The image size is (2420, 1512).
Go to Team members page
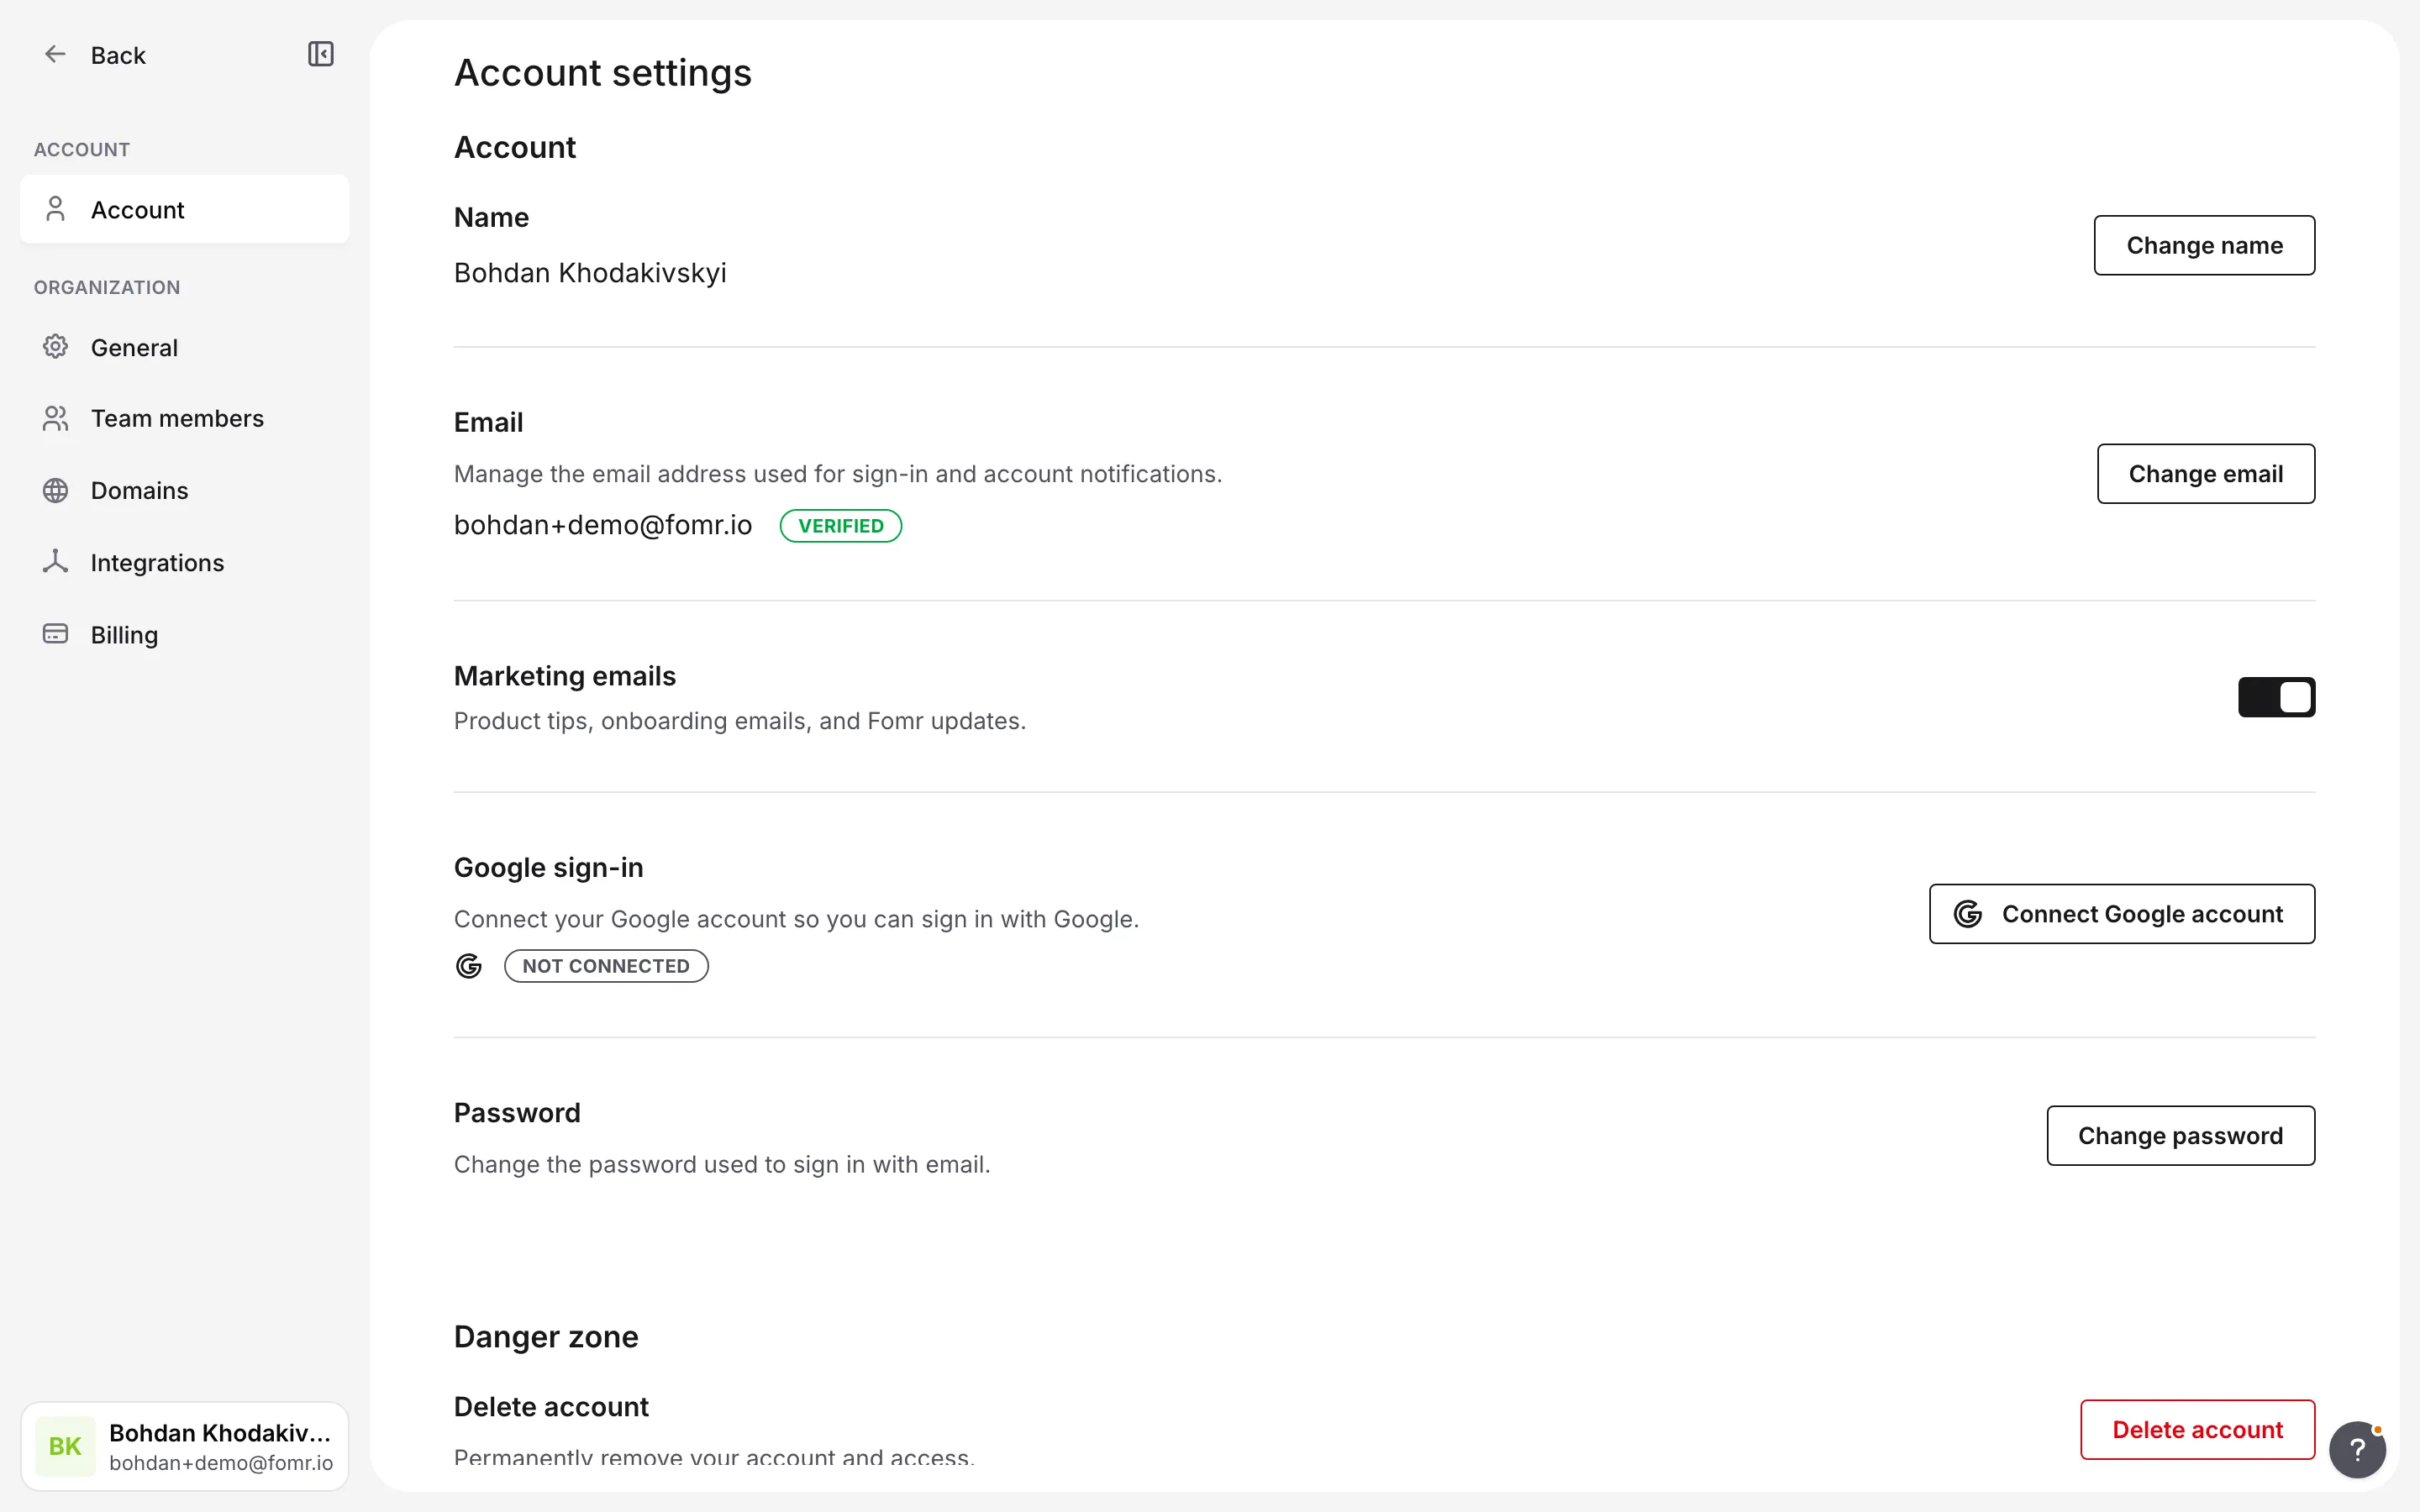coord(185,418)
